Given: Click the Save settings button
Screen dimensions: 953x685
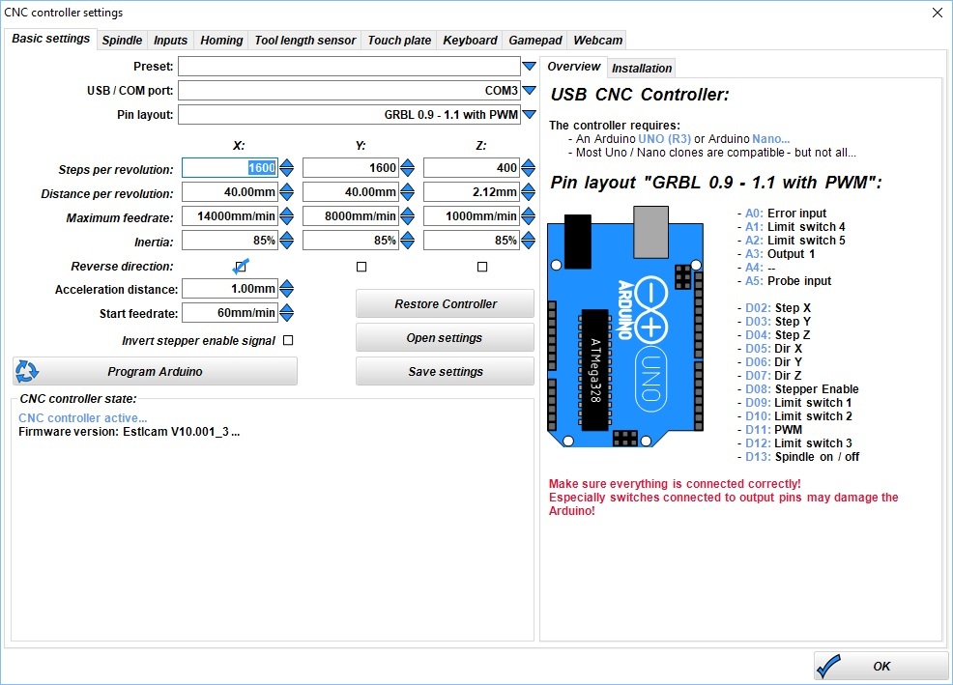Looking at the screenshot, I should click(x=445, y=371).
